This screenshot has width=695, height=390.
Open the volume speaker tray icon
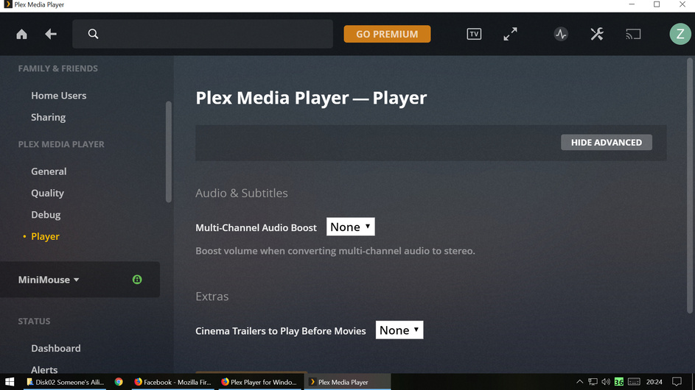[x=606, y=382]
